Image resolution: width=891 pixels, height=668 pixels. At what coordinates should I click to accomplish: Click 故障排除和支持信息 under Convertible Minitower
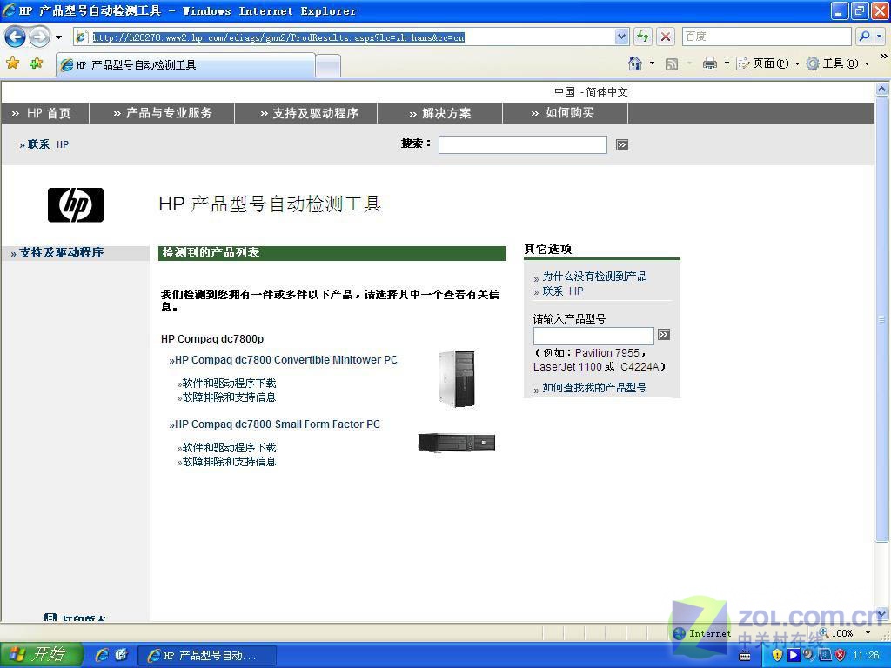tap(226, 397)
